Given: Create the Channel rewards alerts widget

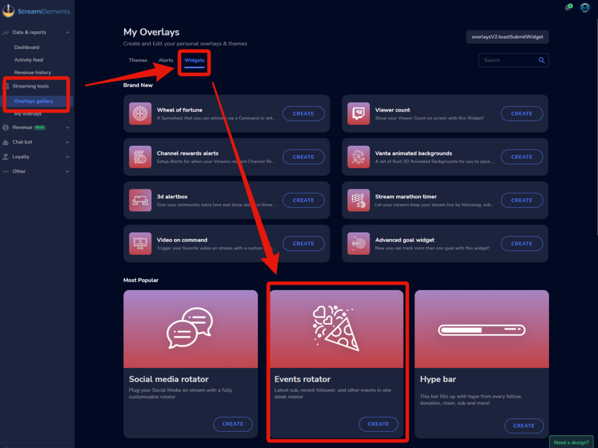Looking at the screenshot, I should point(303,157).
